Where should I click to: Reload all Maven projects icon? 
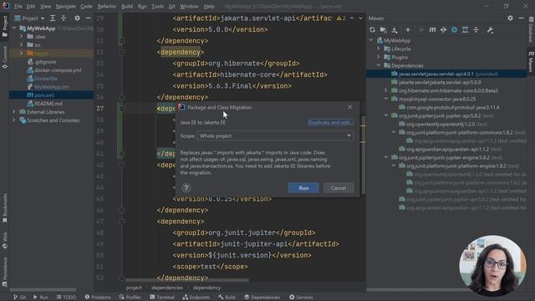coord(372,30)
